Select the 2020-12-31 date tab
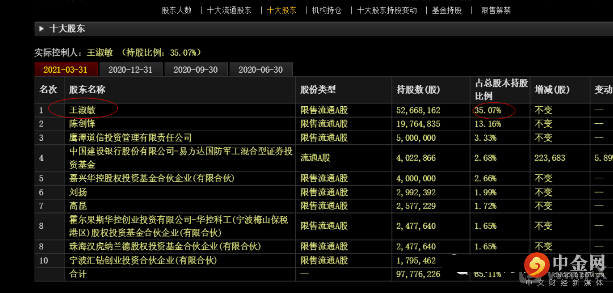613x293 pixels. pos(131,70)
